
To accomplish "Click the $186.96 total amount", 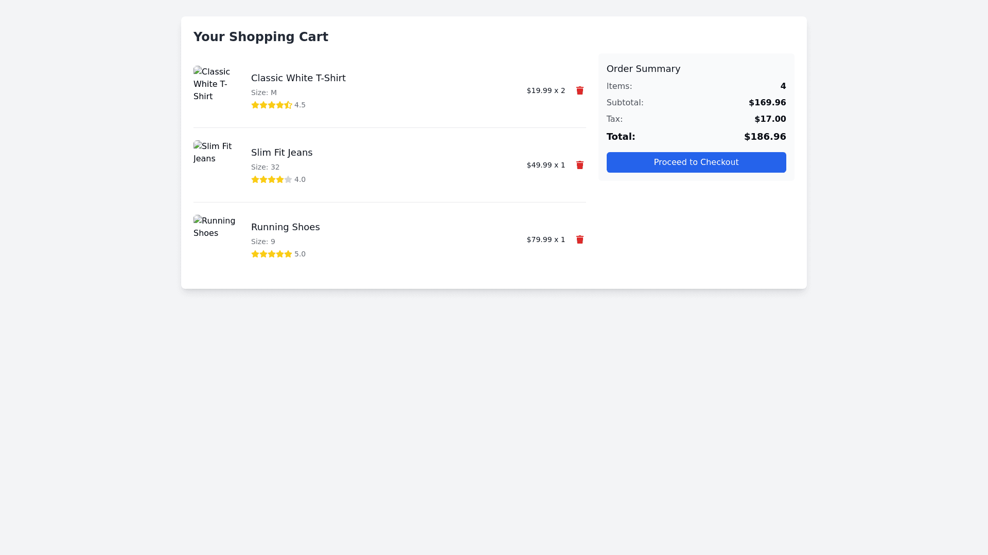I will click(765, 137).
